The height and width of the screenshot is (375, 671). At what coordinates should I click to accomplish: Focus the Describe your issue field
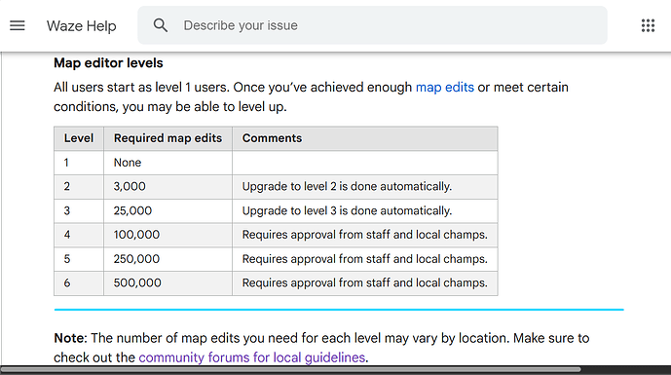(x=372, y=25)
